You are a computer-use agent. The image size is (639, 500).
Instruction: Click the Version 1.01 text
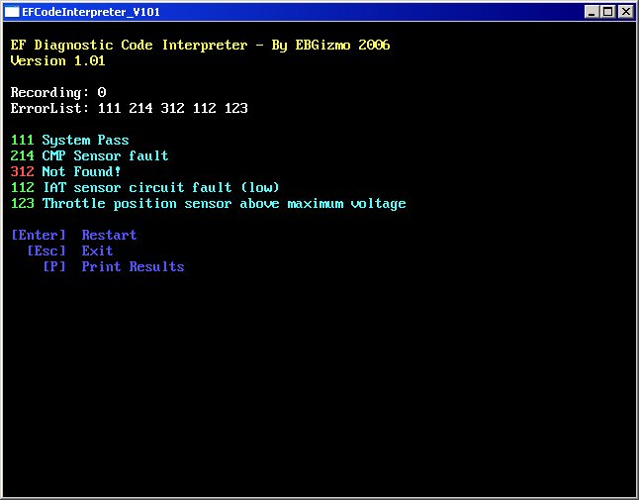pos(57,61)
